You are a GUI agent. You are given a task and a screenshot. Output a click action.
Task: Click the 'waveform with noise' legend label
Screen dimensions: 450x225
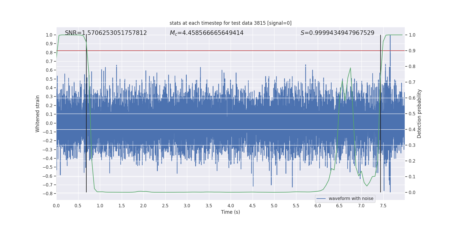(351, 199)
